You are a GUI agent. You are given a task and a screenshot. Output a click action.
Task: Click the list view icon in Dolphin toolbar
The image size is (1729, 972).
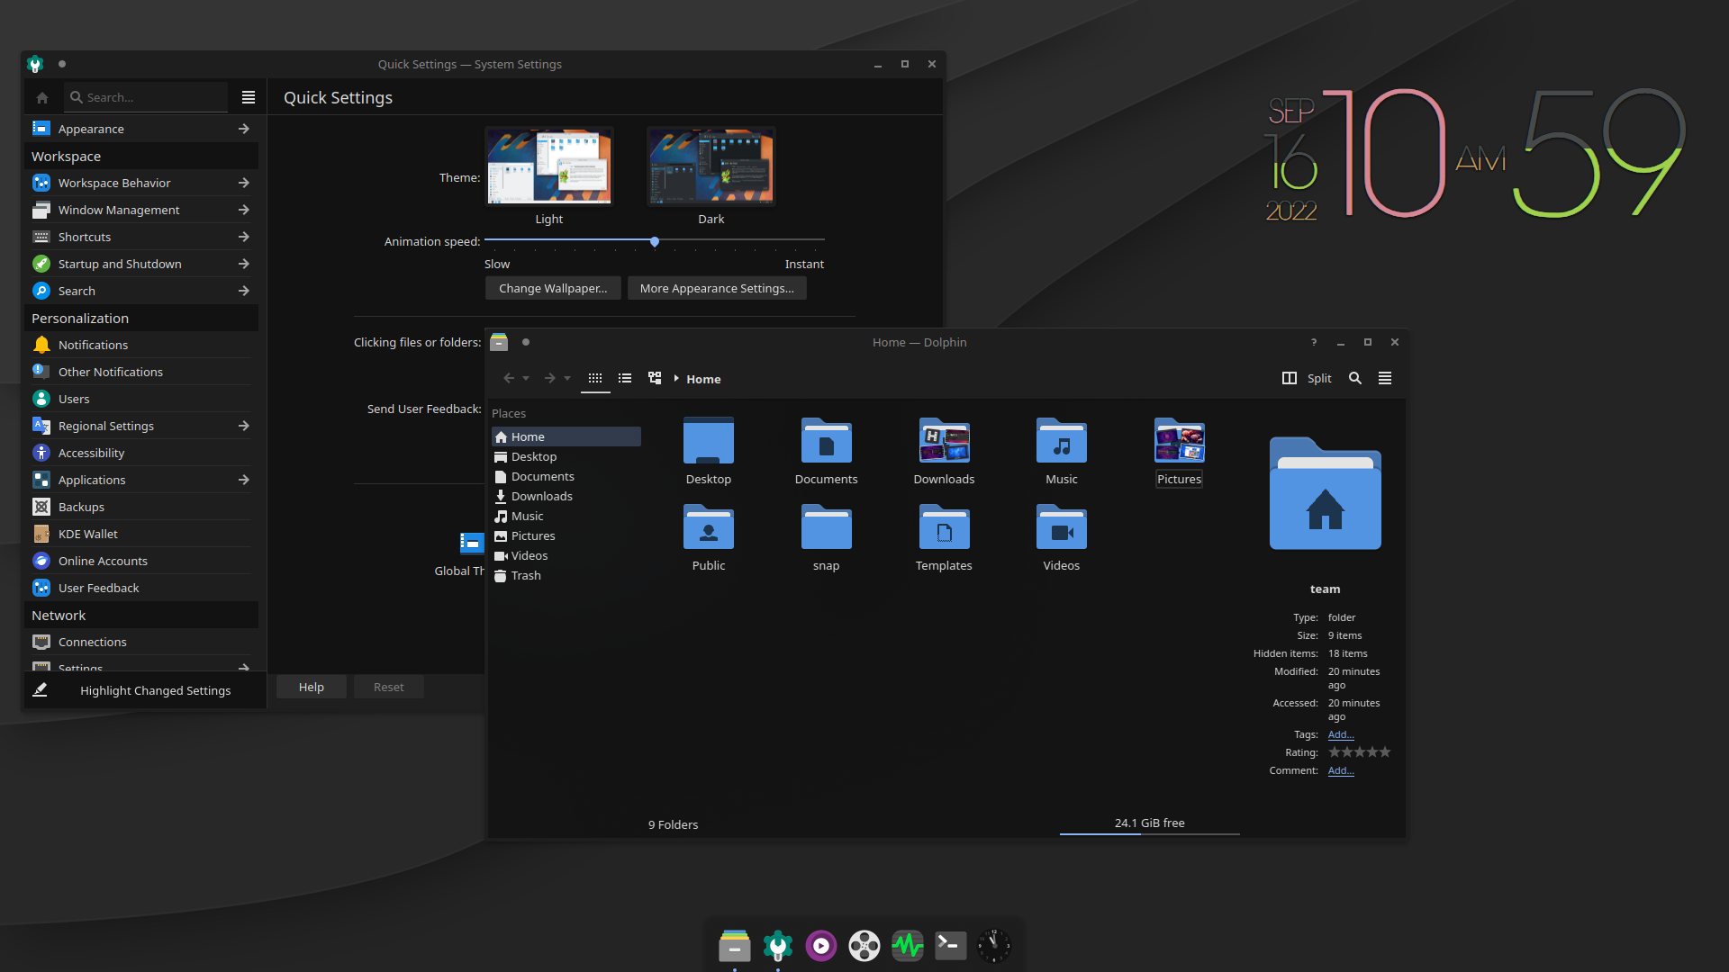click(623, 377)
